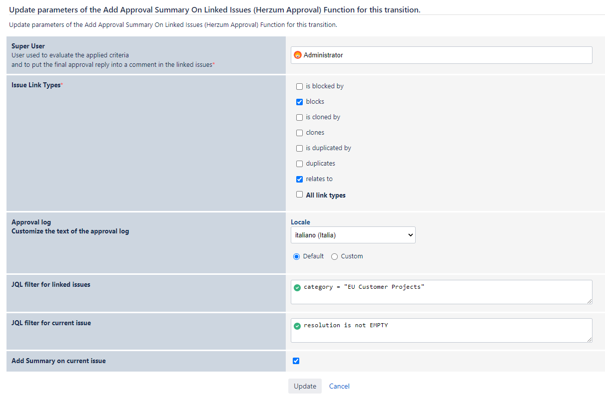Click the "Issue Link Types" label
The image size is (605, 405).
pyautogui.click(x=36, y=85)
